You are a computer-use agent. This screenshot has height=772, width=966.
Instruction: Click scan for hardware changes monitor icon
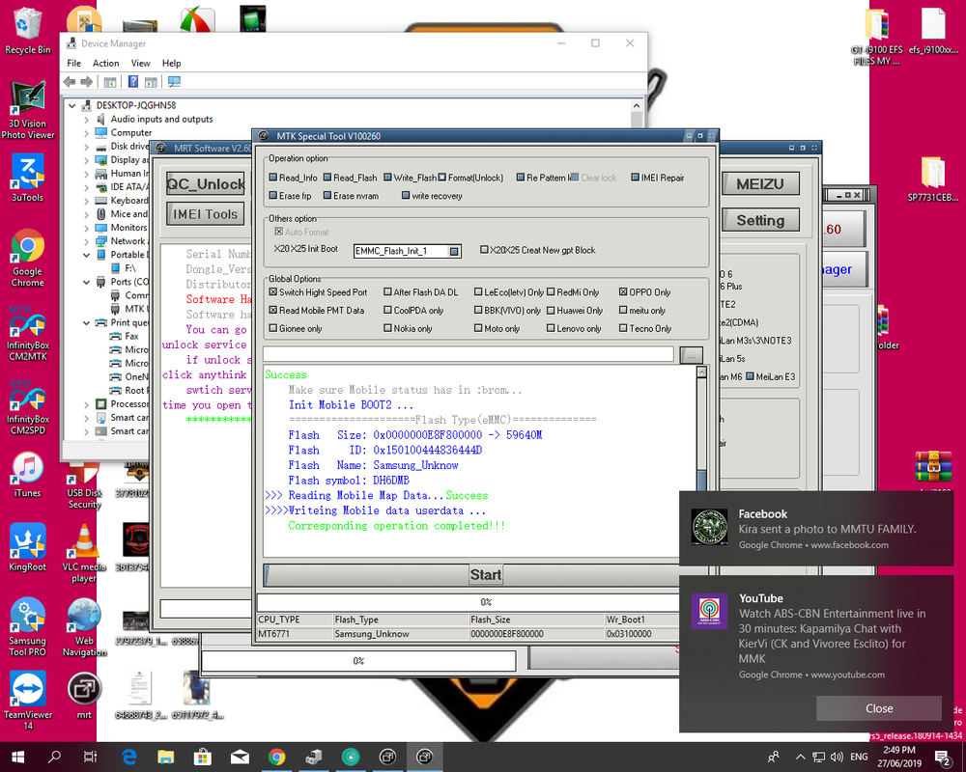174,82
